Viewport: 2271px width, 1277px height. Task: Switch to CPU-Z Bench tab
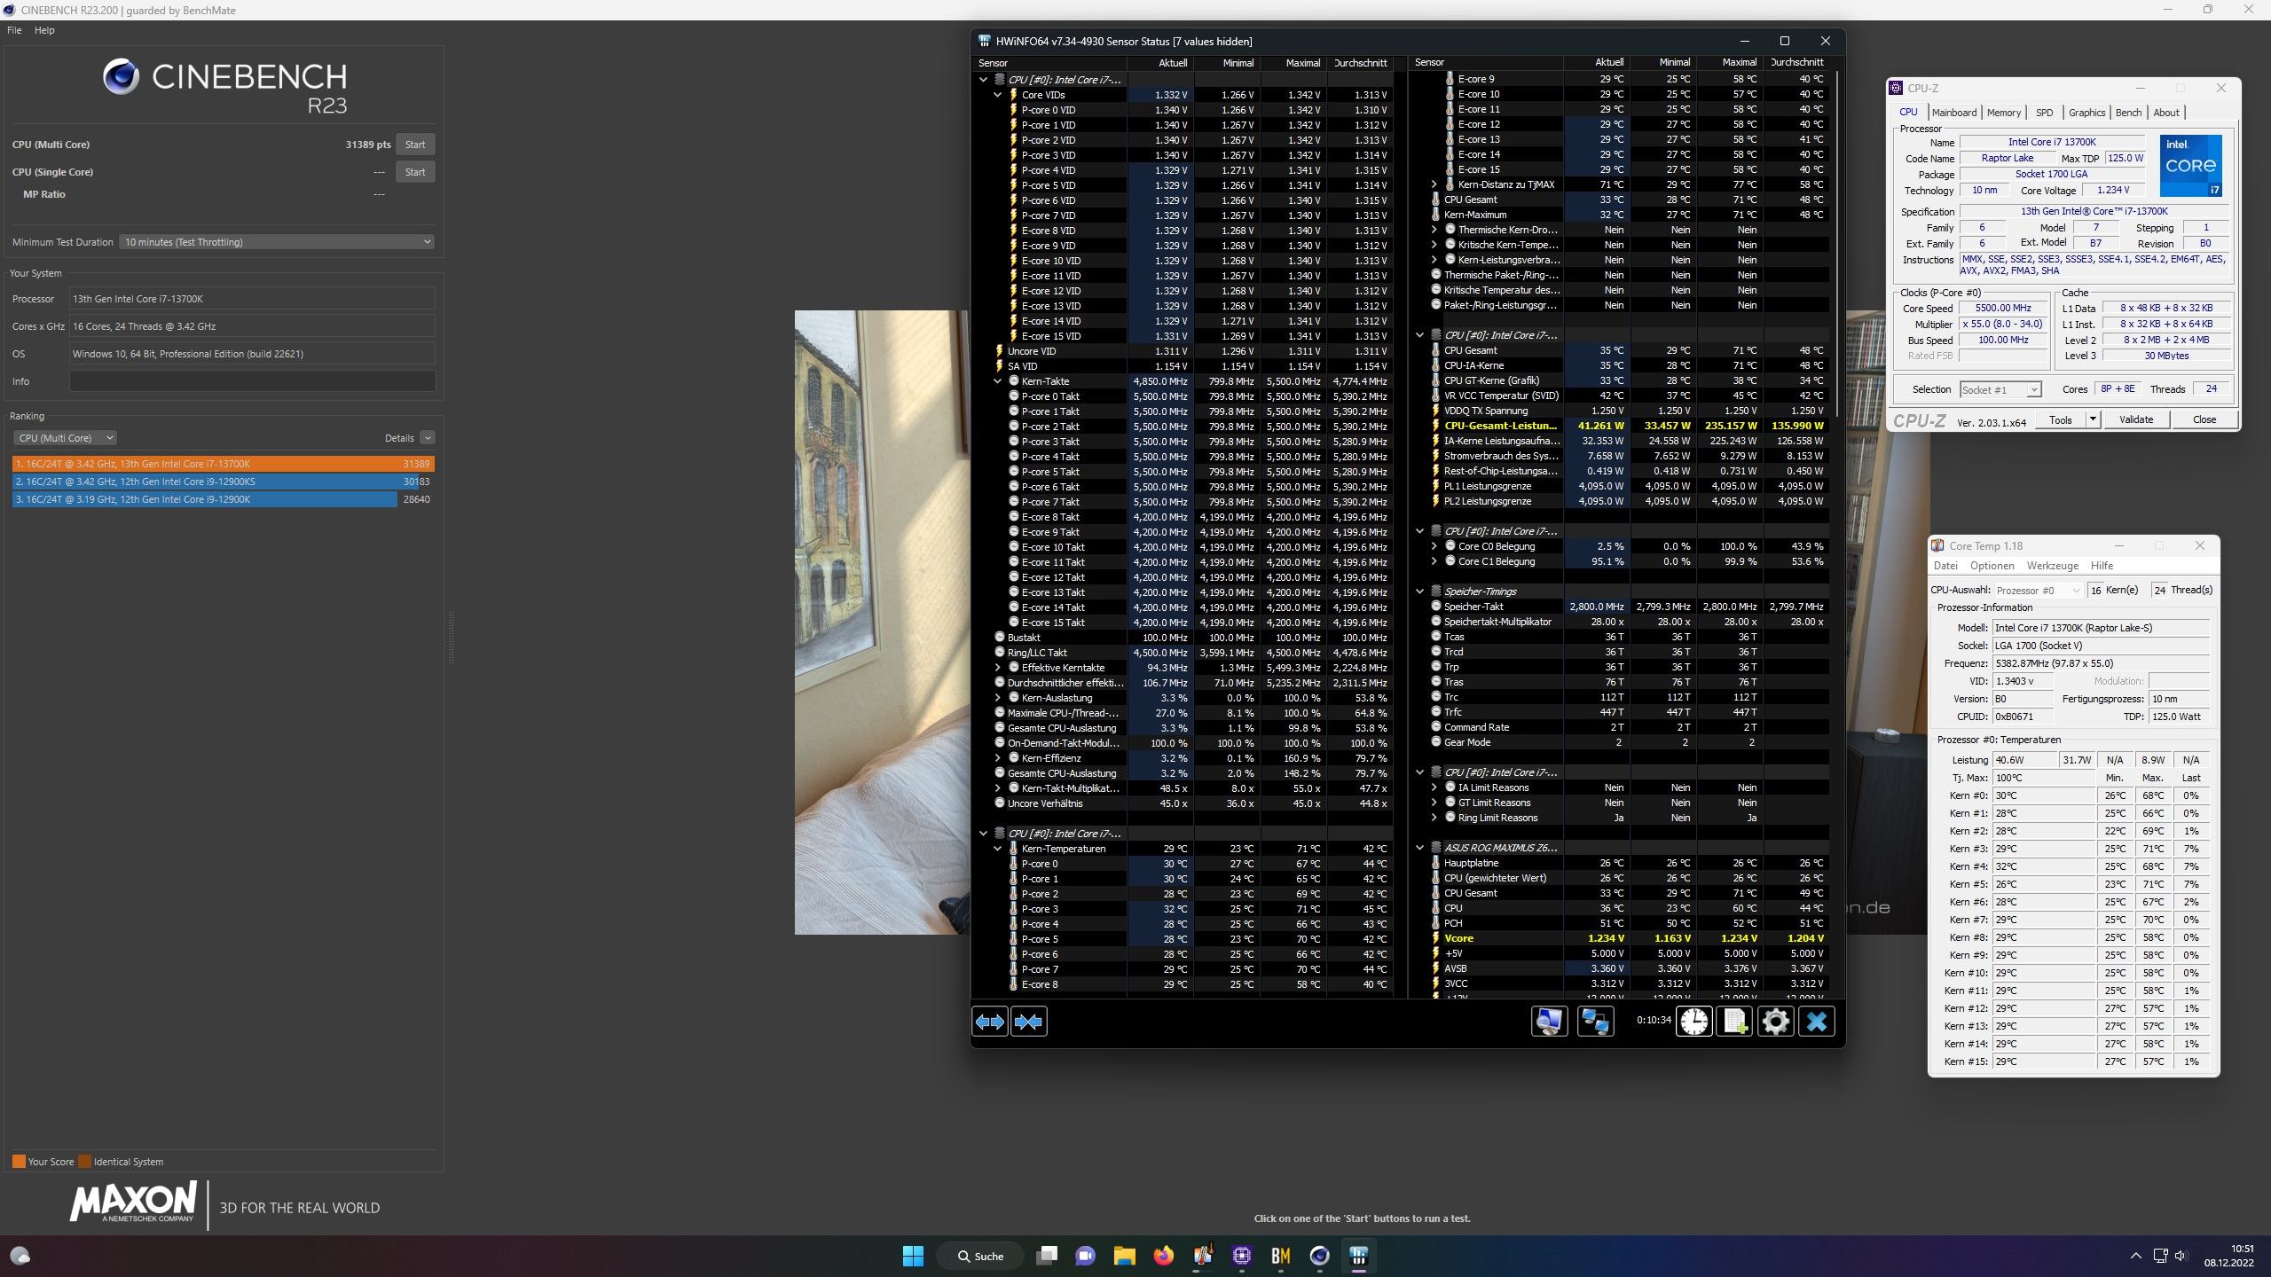point(2128,113)
